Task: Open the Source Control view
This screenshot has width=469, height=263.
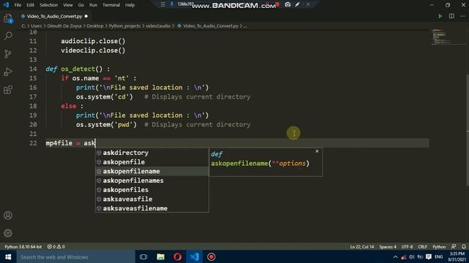Action: point(8,53)
